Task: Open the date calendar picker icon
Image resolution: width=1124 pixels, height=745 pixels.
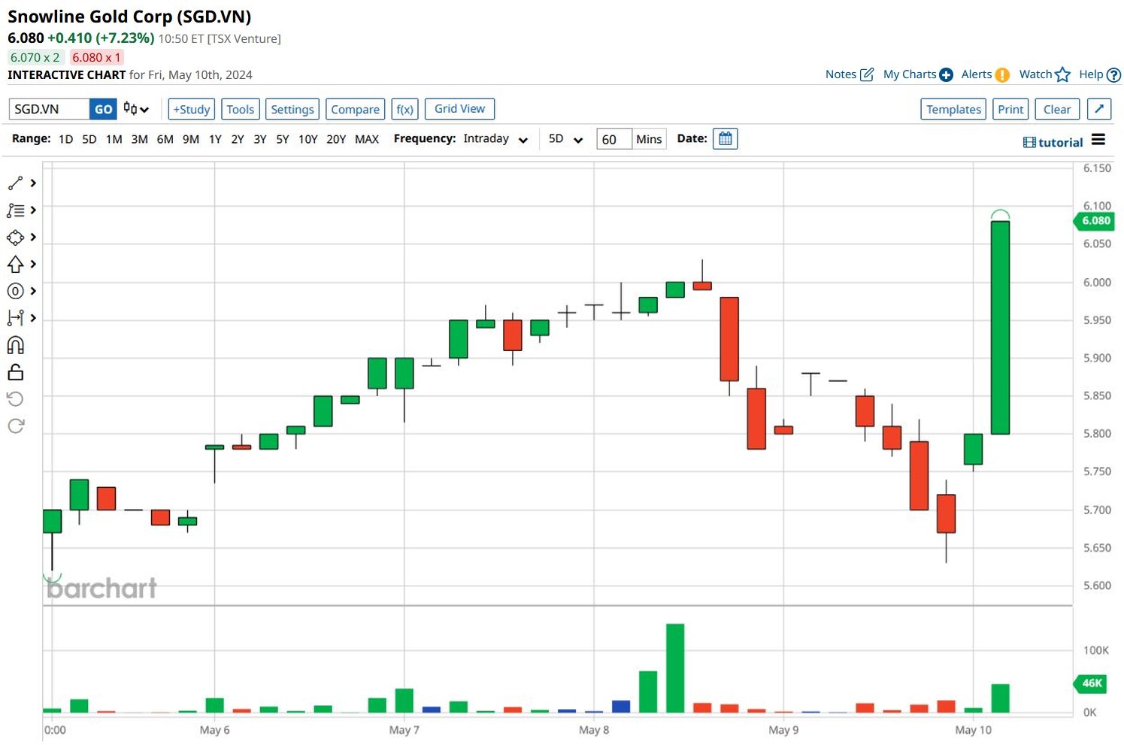Action: click(726, 139)
